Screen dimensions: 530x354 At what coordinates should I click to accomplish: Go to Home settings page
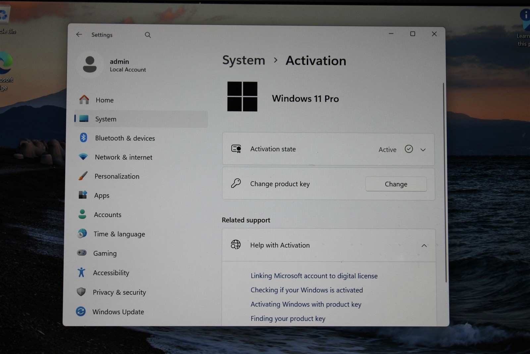141,100
